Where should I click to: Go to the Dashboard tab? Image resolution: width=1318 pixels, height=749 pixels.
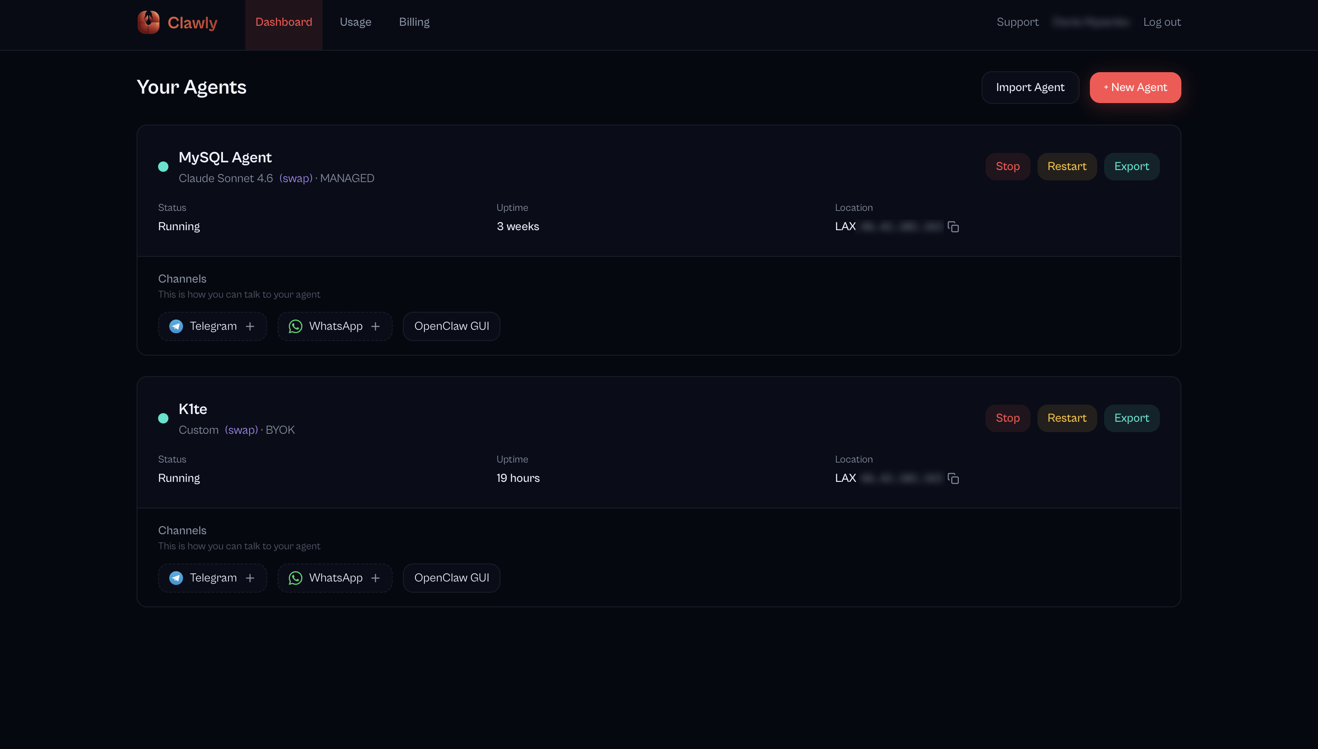point(284,22)
